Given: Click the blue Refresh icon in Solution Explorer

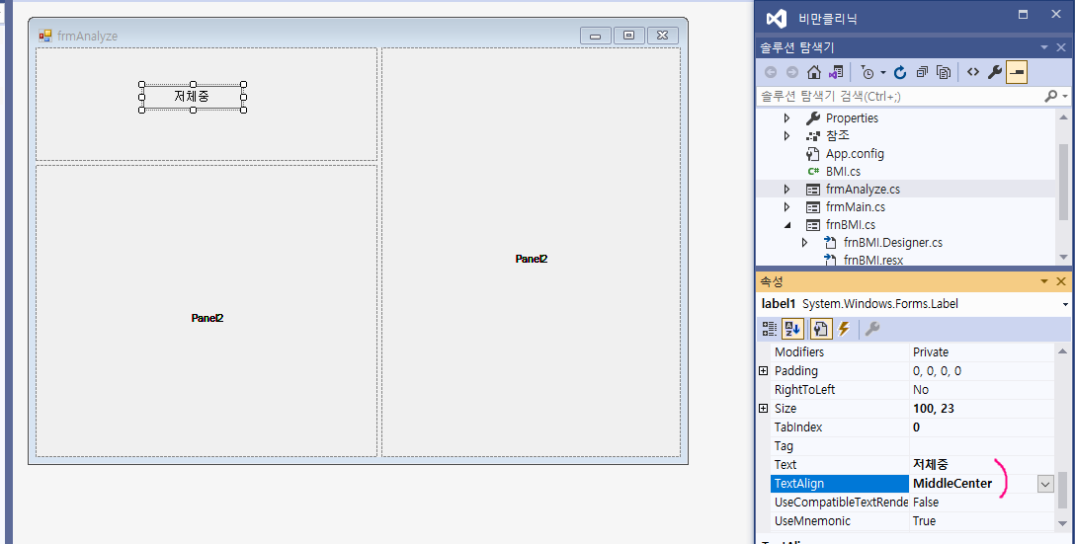Looking at the screenshot, I should point(900,72).
